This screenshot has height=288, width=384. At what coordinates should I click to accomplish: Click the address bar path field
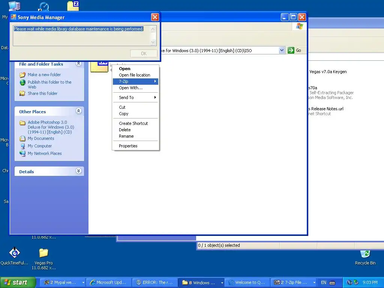point(219,51)
